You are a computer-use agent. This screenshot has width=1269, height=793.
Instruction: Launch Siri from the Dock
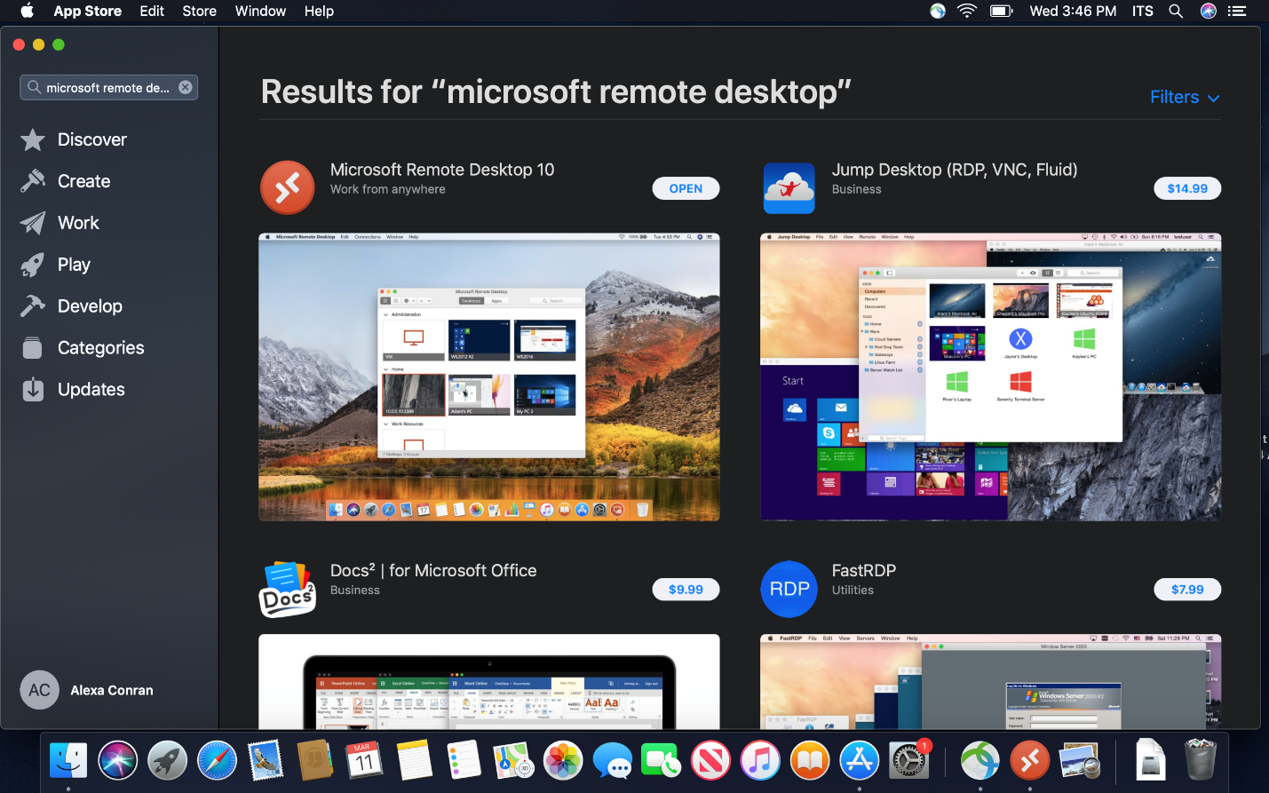coord(118,761)
